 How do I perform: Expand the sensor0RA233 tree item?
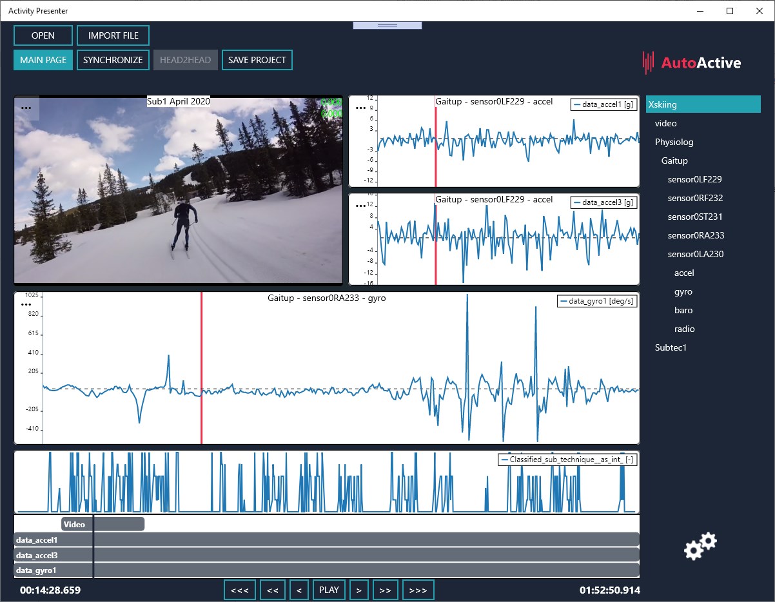695,235
